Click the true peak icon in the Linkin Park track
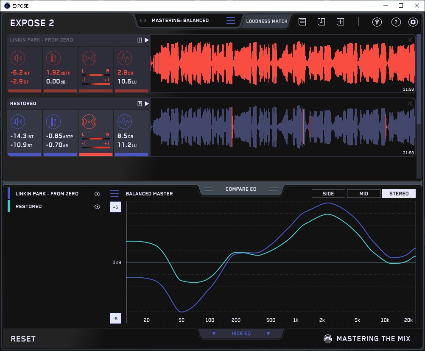Viewport: 425px width, 351px height. 53,58
